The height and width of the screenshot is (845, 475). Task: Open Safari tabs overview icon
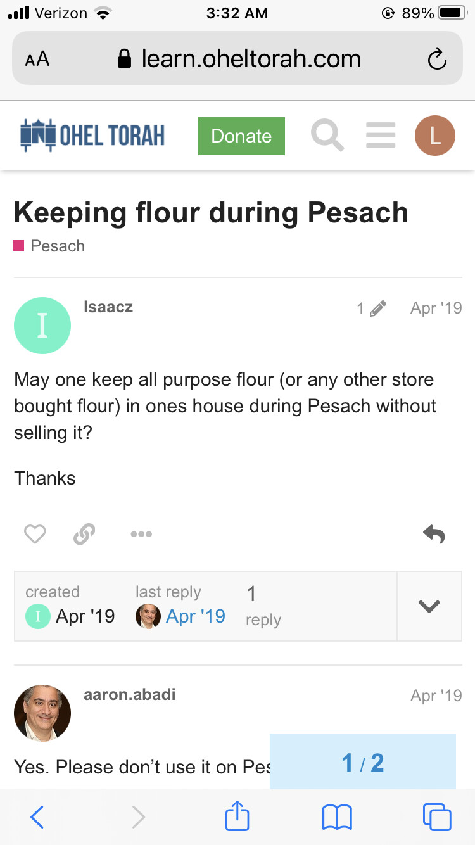coord(436,816)
